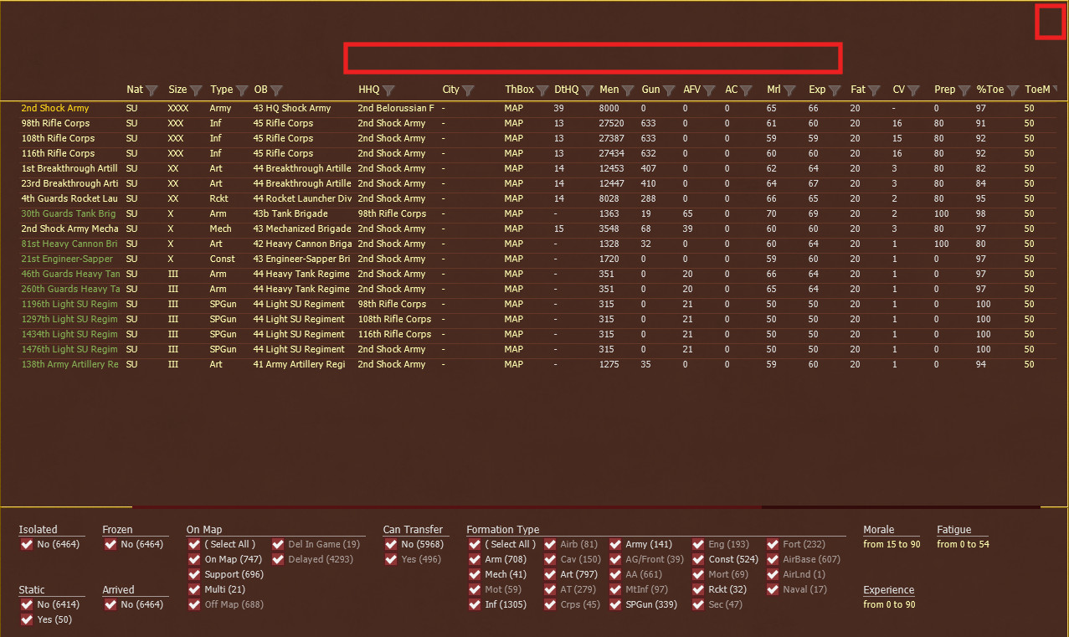Open the OB column filter funnel
1069x637 pixels.
tap(276, 90)
